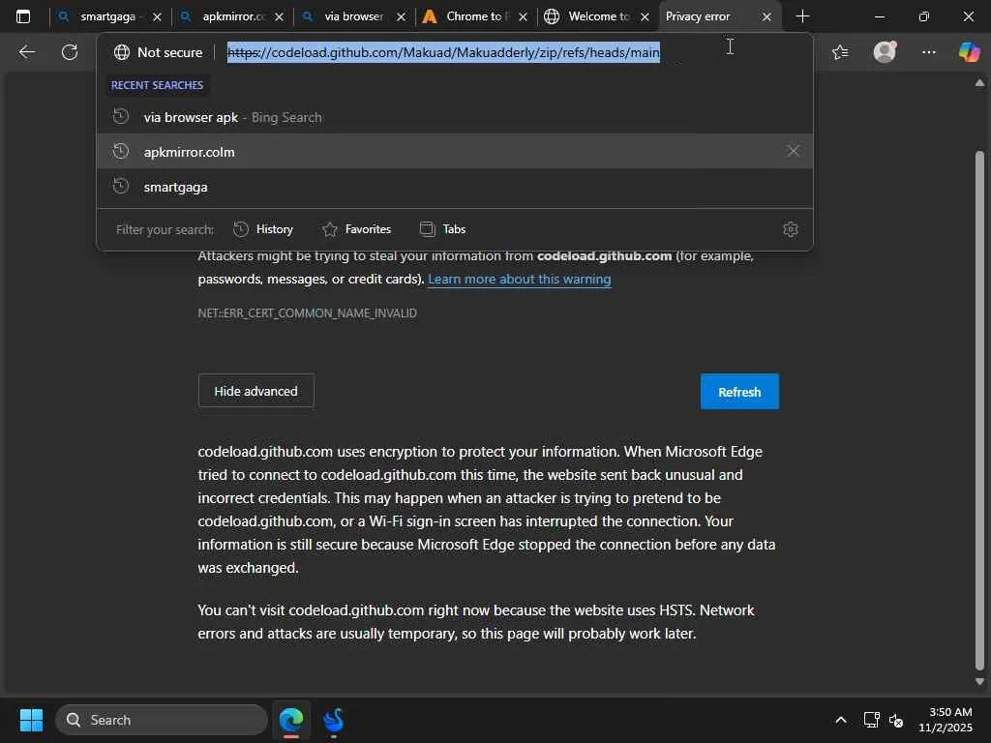The height and width of the screenshot is (743, 991).
Task: Open the Windows Start menu
Action: [31, 720]
